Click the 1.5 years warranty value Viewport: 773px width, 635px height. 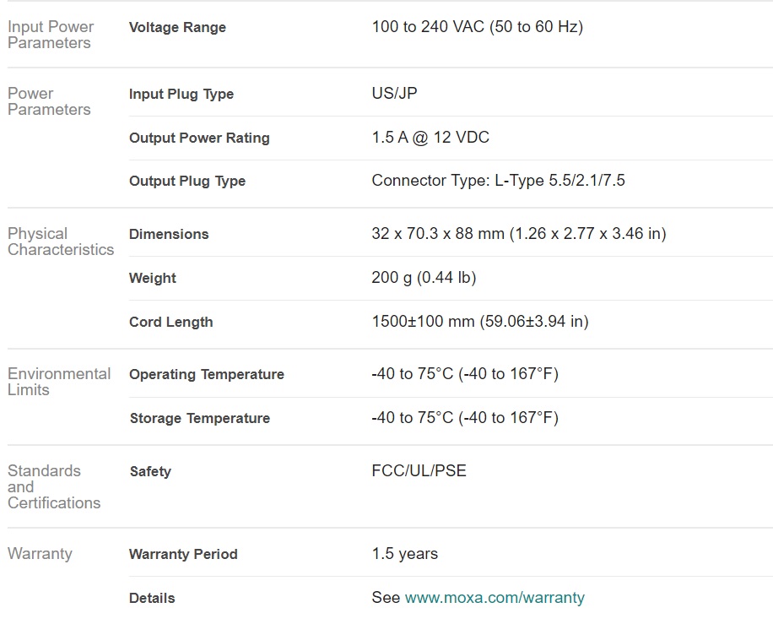point(405,554)
